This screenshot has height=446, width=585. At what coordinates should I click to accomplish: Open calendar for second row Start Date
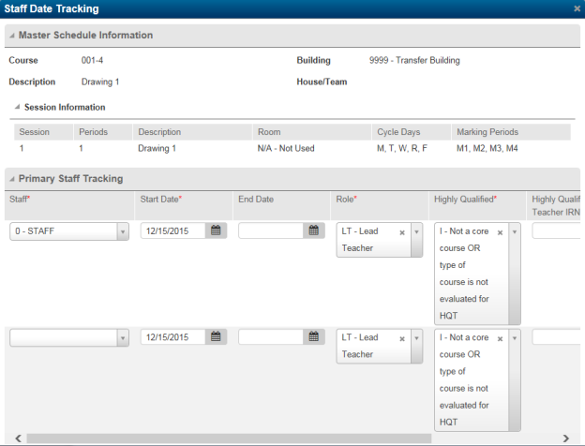[x=217, y=337]
